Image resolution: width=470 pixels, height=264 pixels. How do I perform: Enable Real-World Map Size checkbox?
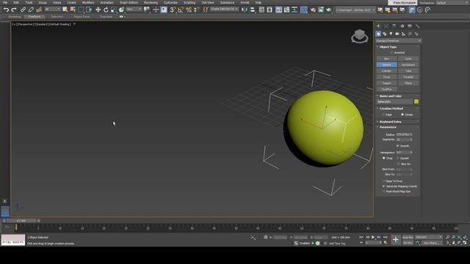pos(383,191)
